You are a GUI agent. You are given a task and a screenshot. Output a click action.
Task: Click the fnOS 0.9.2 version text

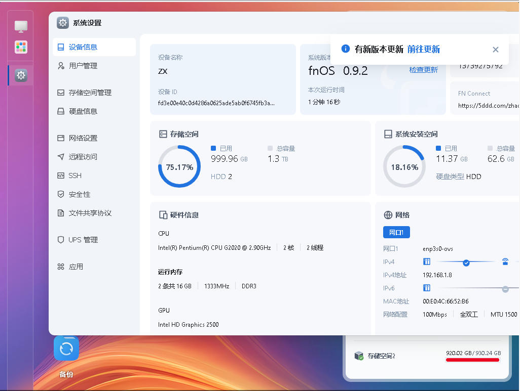[x=338, y=70]
